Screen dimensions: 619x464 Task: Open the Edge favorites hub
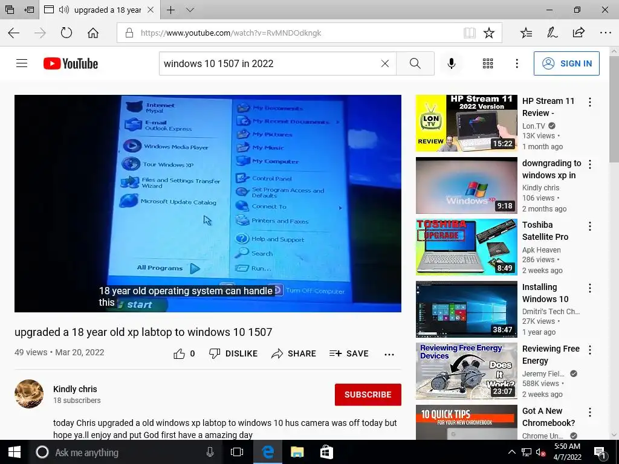point(526,33)
